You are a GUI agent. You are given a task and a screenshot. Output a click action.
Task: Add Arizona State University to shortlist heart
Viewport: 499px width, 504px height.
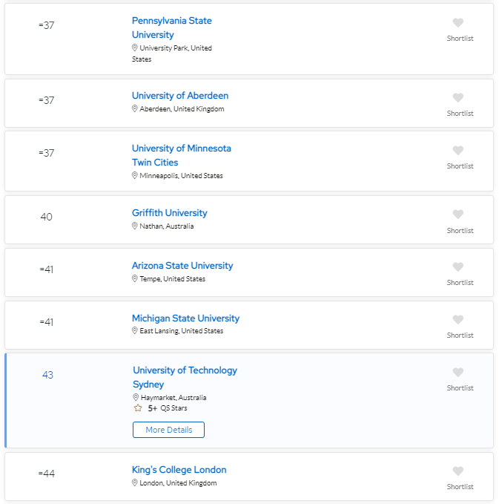pyautogui.click(x=458, y=266)
